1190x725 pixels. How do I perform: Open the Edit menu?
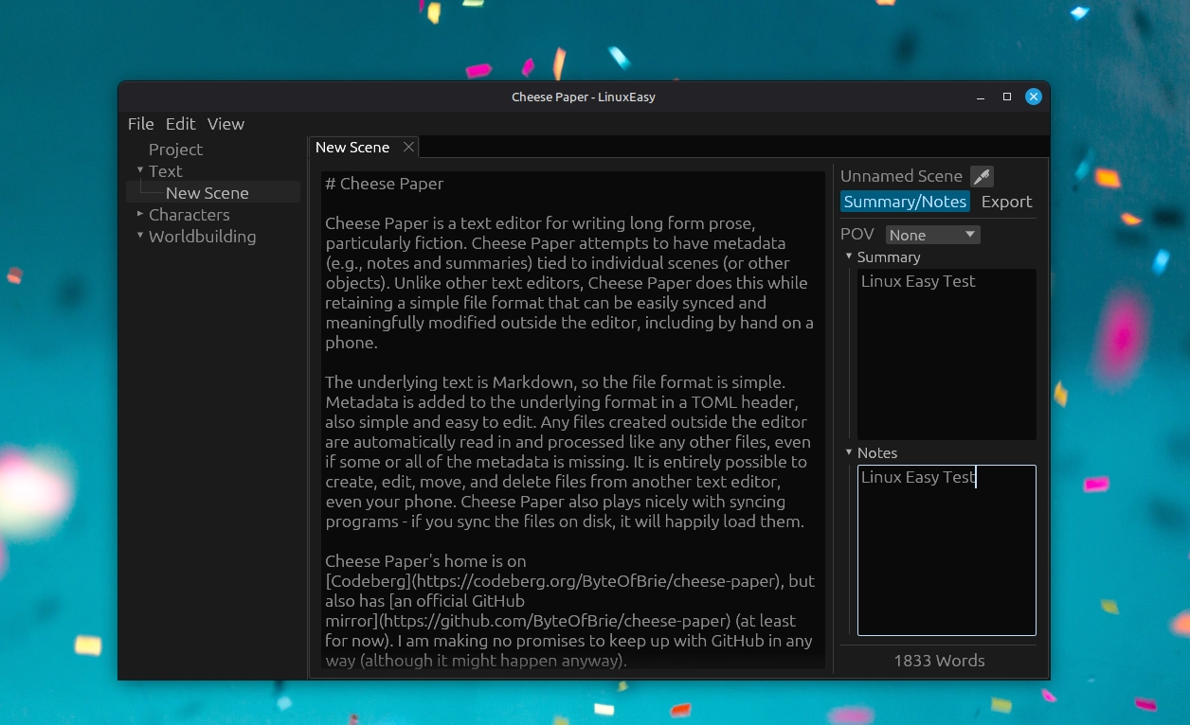(x=180, y=124)
